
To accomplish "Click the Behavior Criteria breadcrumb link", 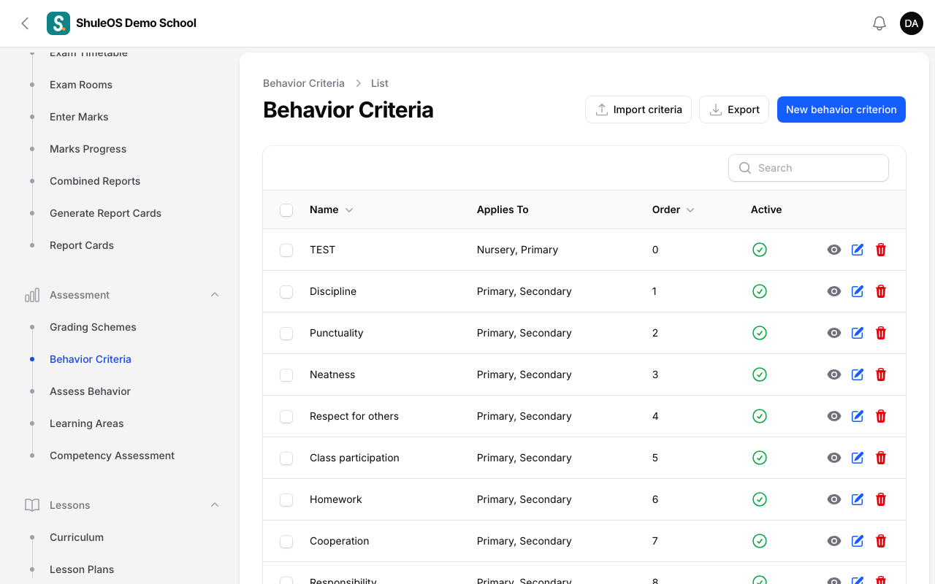I will (x=304, y=83).
